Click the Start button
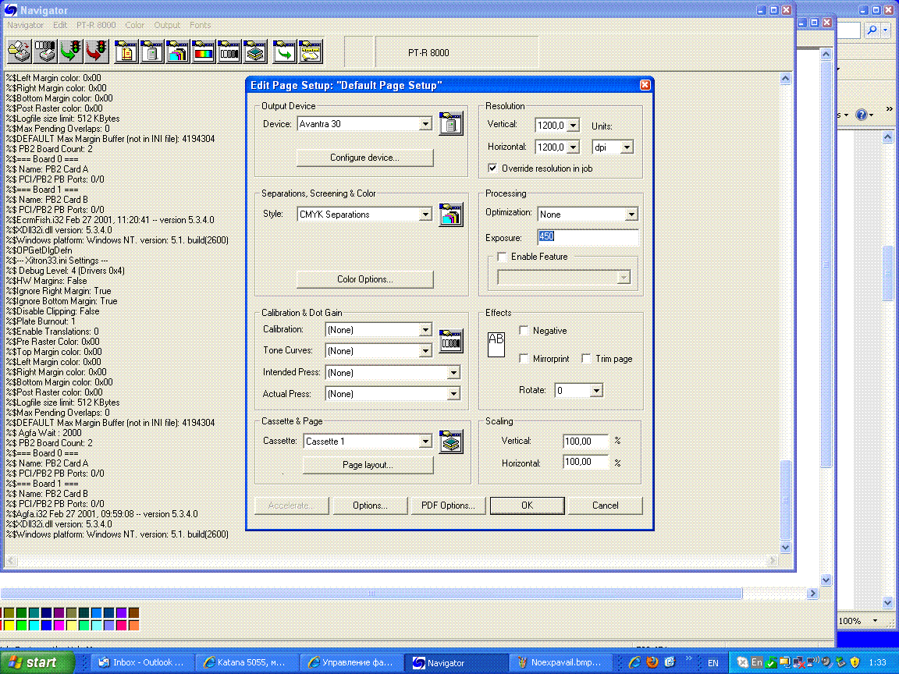This screenshot has width=899, height=674. click(x=37, y=662)
